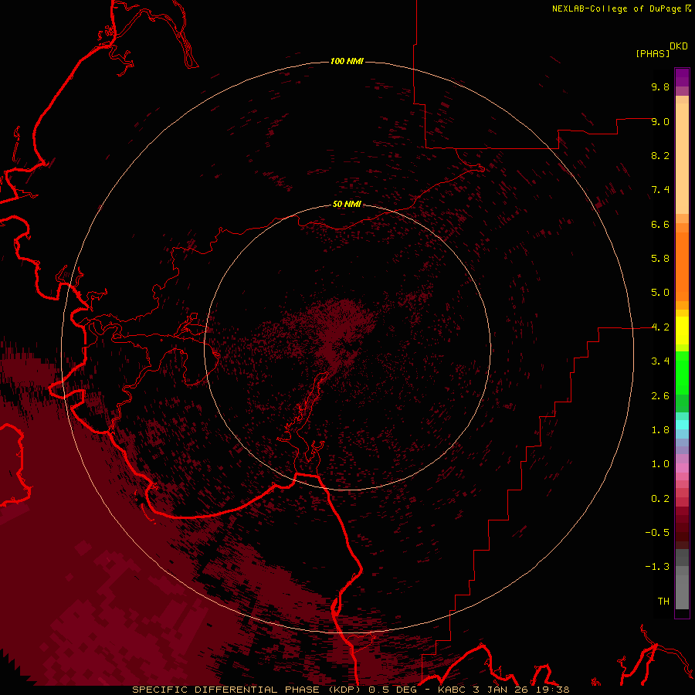
Task: Click the DKD legend unit label
Action: (679, 46)
